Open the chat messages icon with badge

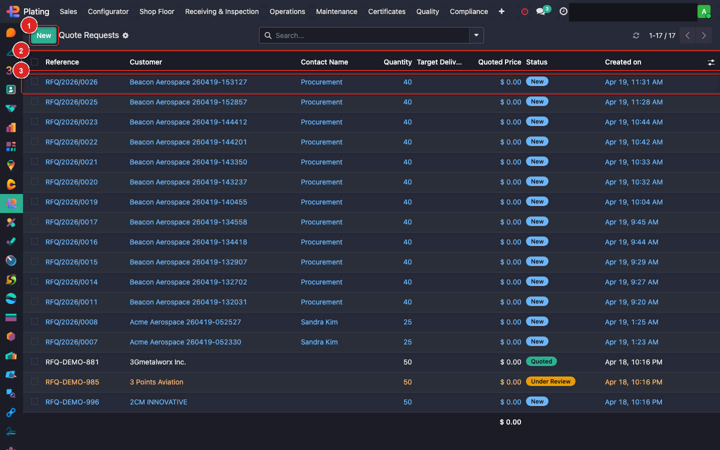(x=540, y=11)
